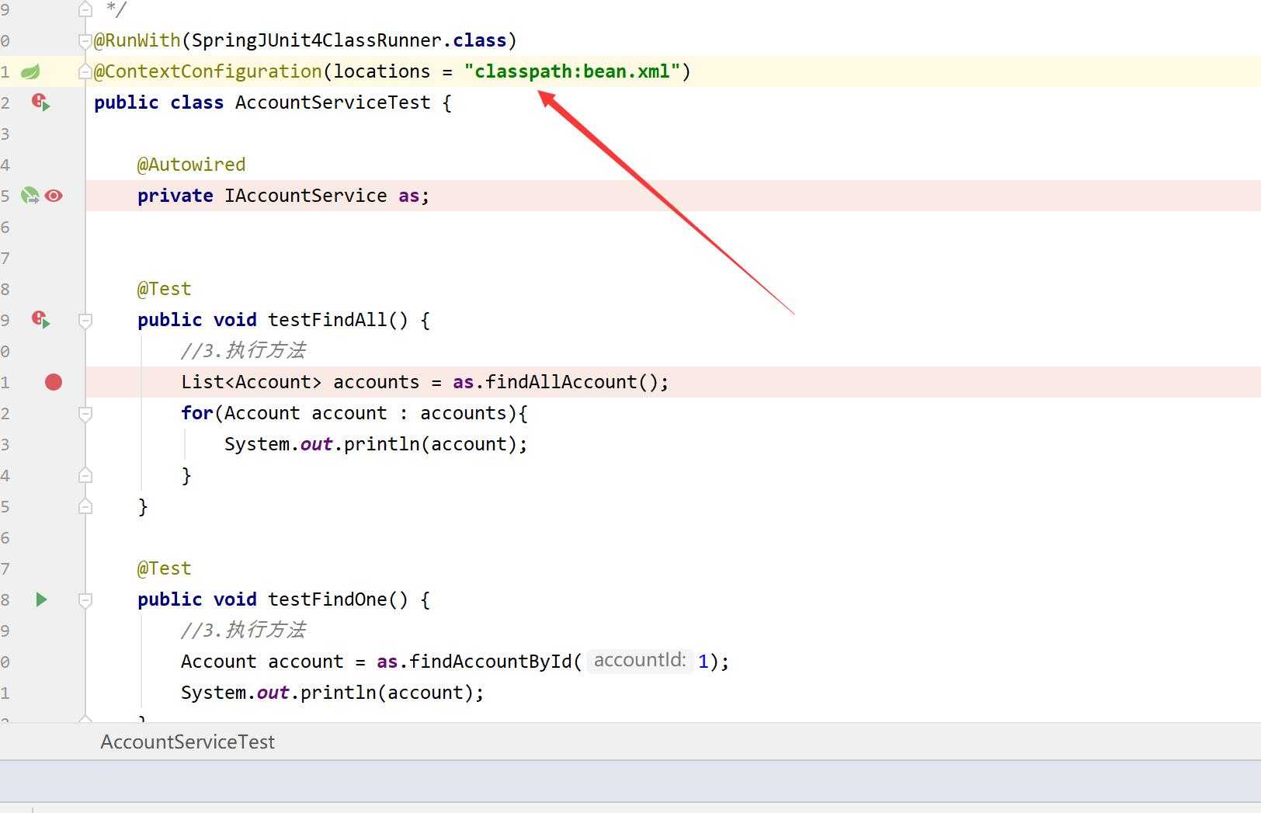Collapse the @RunWith annotations fold marker
Image resolution: width=1261 pixels, height=813 pixels.
[x=85, y=40]
